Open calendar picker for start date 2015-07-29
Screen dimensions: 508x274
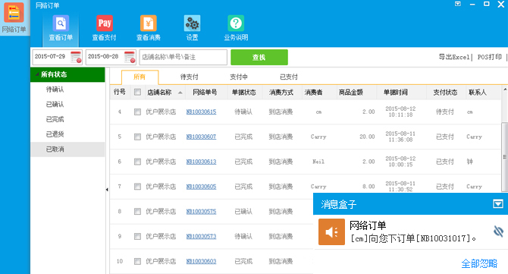click(x=76, y=57)
